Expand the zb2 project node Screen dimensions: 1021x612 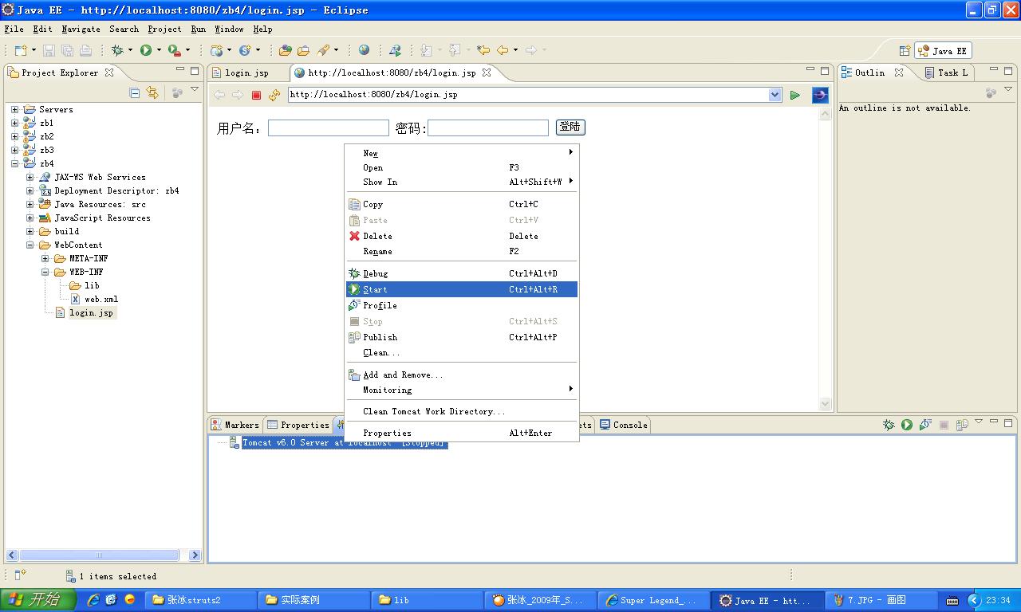14,137
